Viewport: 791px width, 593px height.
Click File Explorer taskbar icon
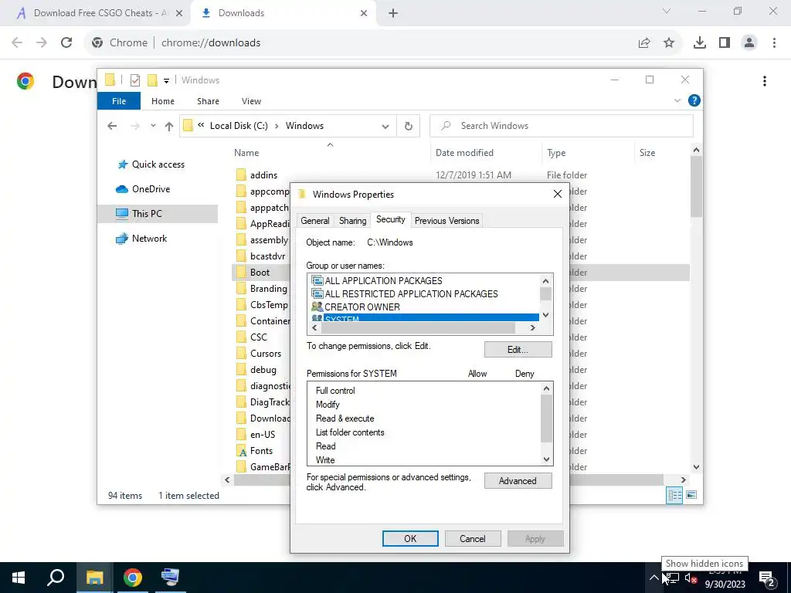94,578
